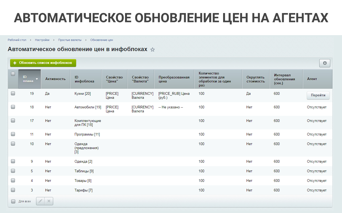The image size is (342, 213).
Task: Open the Обновление цен breadcrumb link
Action: (102, 40)
